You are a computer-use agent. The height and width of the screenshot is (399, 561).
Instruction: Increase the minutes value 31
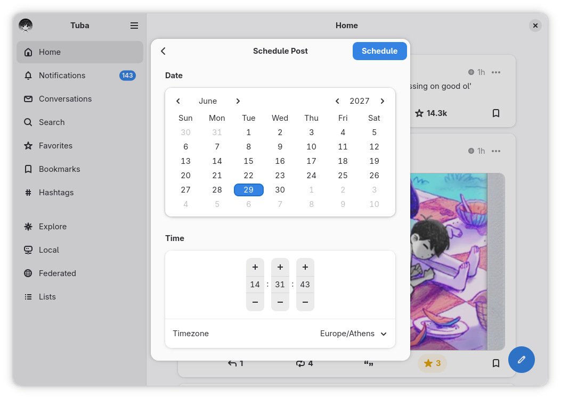(x=280, y=267)
